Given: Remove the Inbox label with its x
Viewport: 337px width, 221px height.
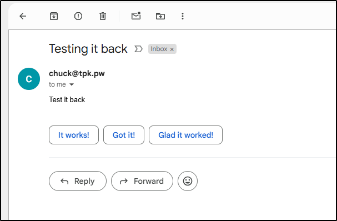Looking at the screenshot, I should 172,49.
